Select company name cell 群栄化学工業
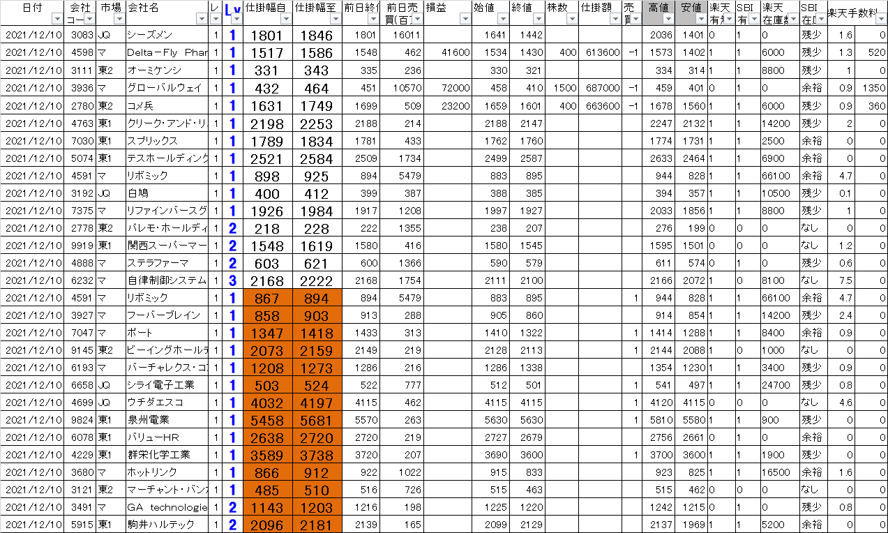This screenshot has width=888, height=533. coord(167,454)
